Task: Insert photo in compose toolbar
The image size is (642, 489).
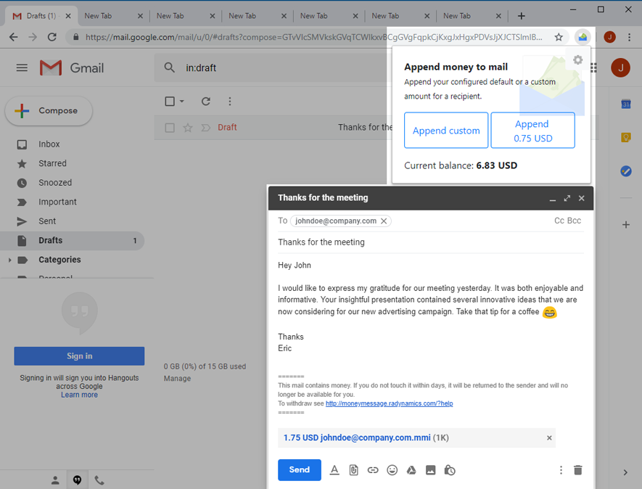Action: tap(430, 470)
